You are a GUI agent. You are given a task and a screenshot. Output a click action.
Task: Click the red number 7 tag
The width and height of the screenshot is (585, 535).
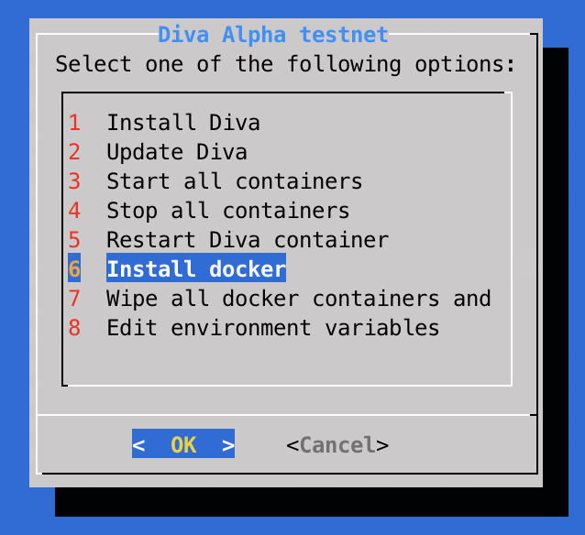point(74,299)
